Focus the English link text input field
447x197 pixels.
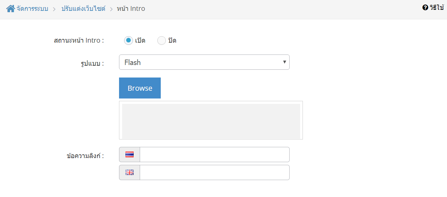215,173
